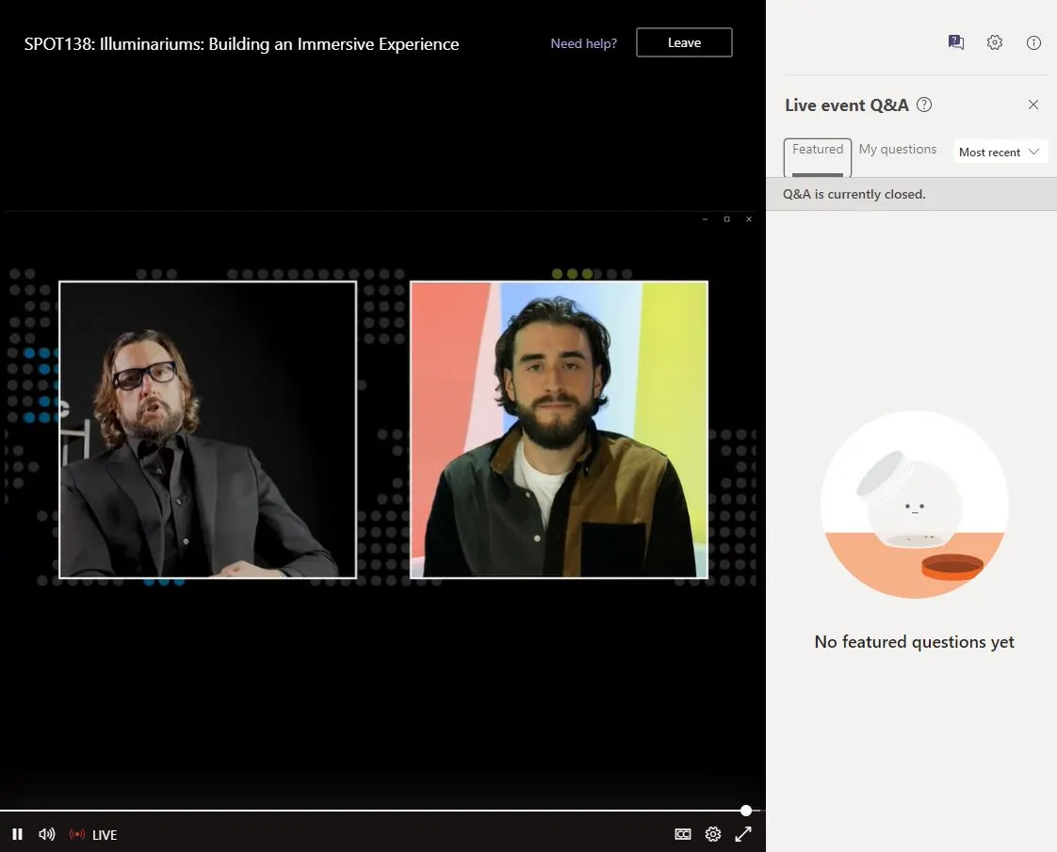Open video player settings gear
Image resolution: width=1057 pixels, height=852 pixels.
pyautogui.click(x=712, y=834)
